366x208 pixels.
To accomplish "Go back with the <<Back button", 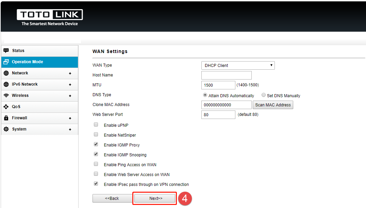I will 112,198.
